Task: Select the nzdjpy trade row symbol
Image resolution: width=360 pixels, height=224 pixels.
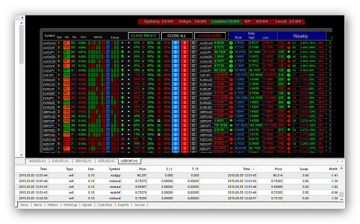Action: pyautogui.click(x=115, y=175)
